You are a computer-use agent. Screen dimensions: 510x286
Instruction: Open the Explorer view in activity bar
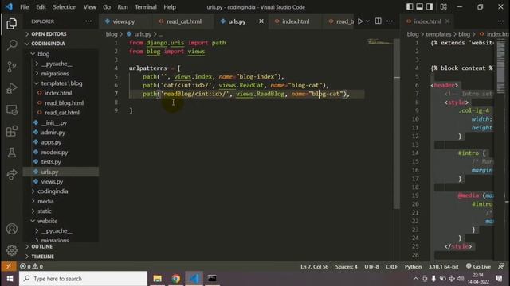point(12,23)
